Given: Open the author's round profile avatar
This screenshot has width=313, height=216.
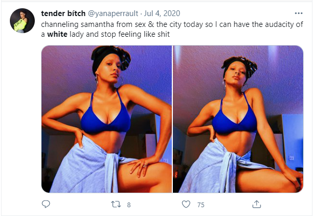Looking at the screenshot, I should point(22,21).
